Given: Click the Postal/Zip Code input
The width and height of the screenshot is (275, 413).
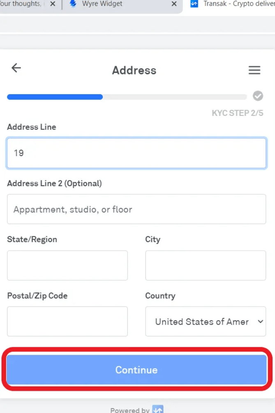Looking at the screenshot, I should point(67,321).
